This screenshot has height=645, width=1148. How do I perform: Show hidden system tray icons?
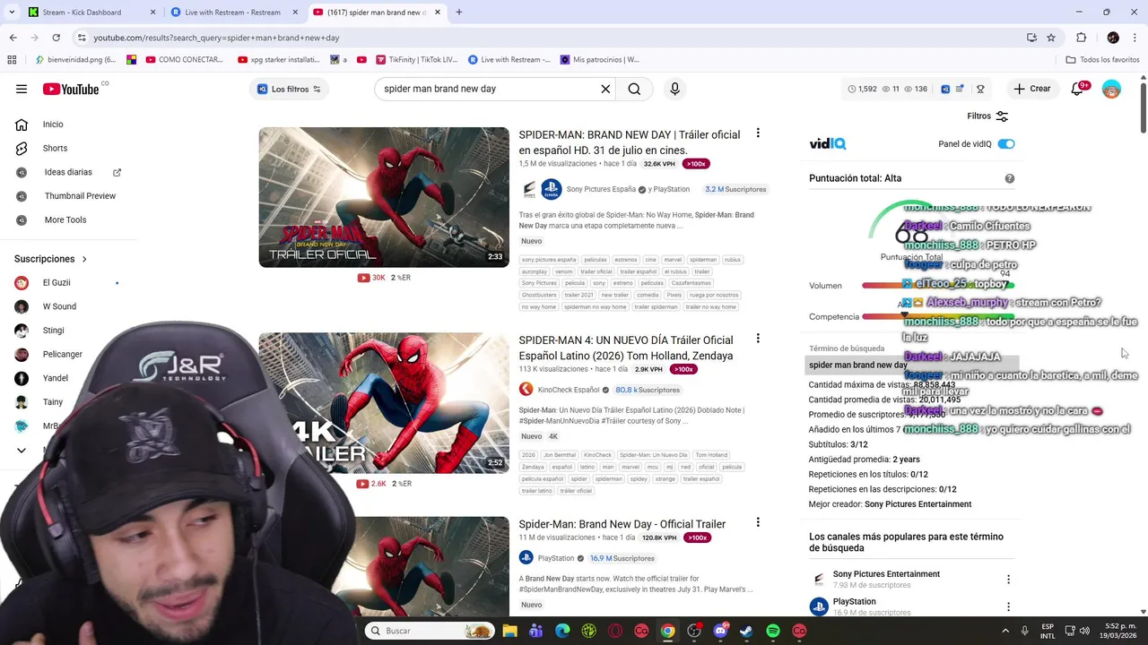(1004, 631)
